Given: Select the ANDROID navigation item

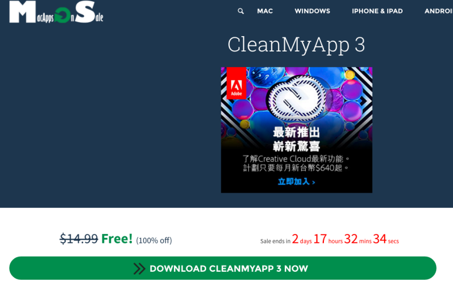Looking at the screenshot, I should point(438,11).
